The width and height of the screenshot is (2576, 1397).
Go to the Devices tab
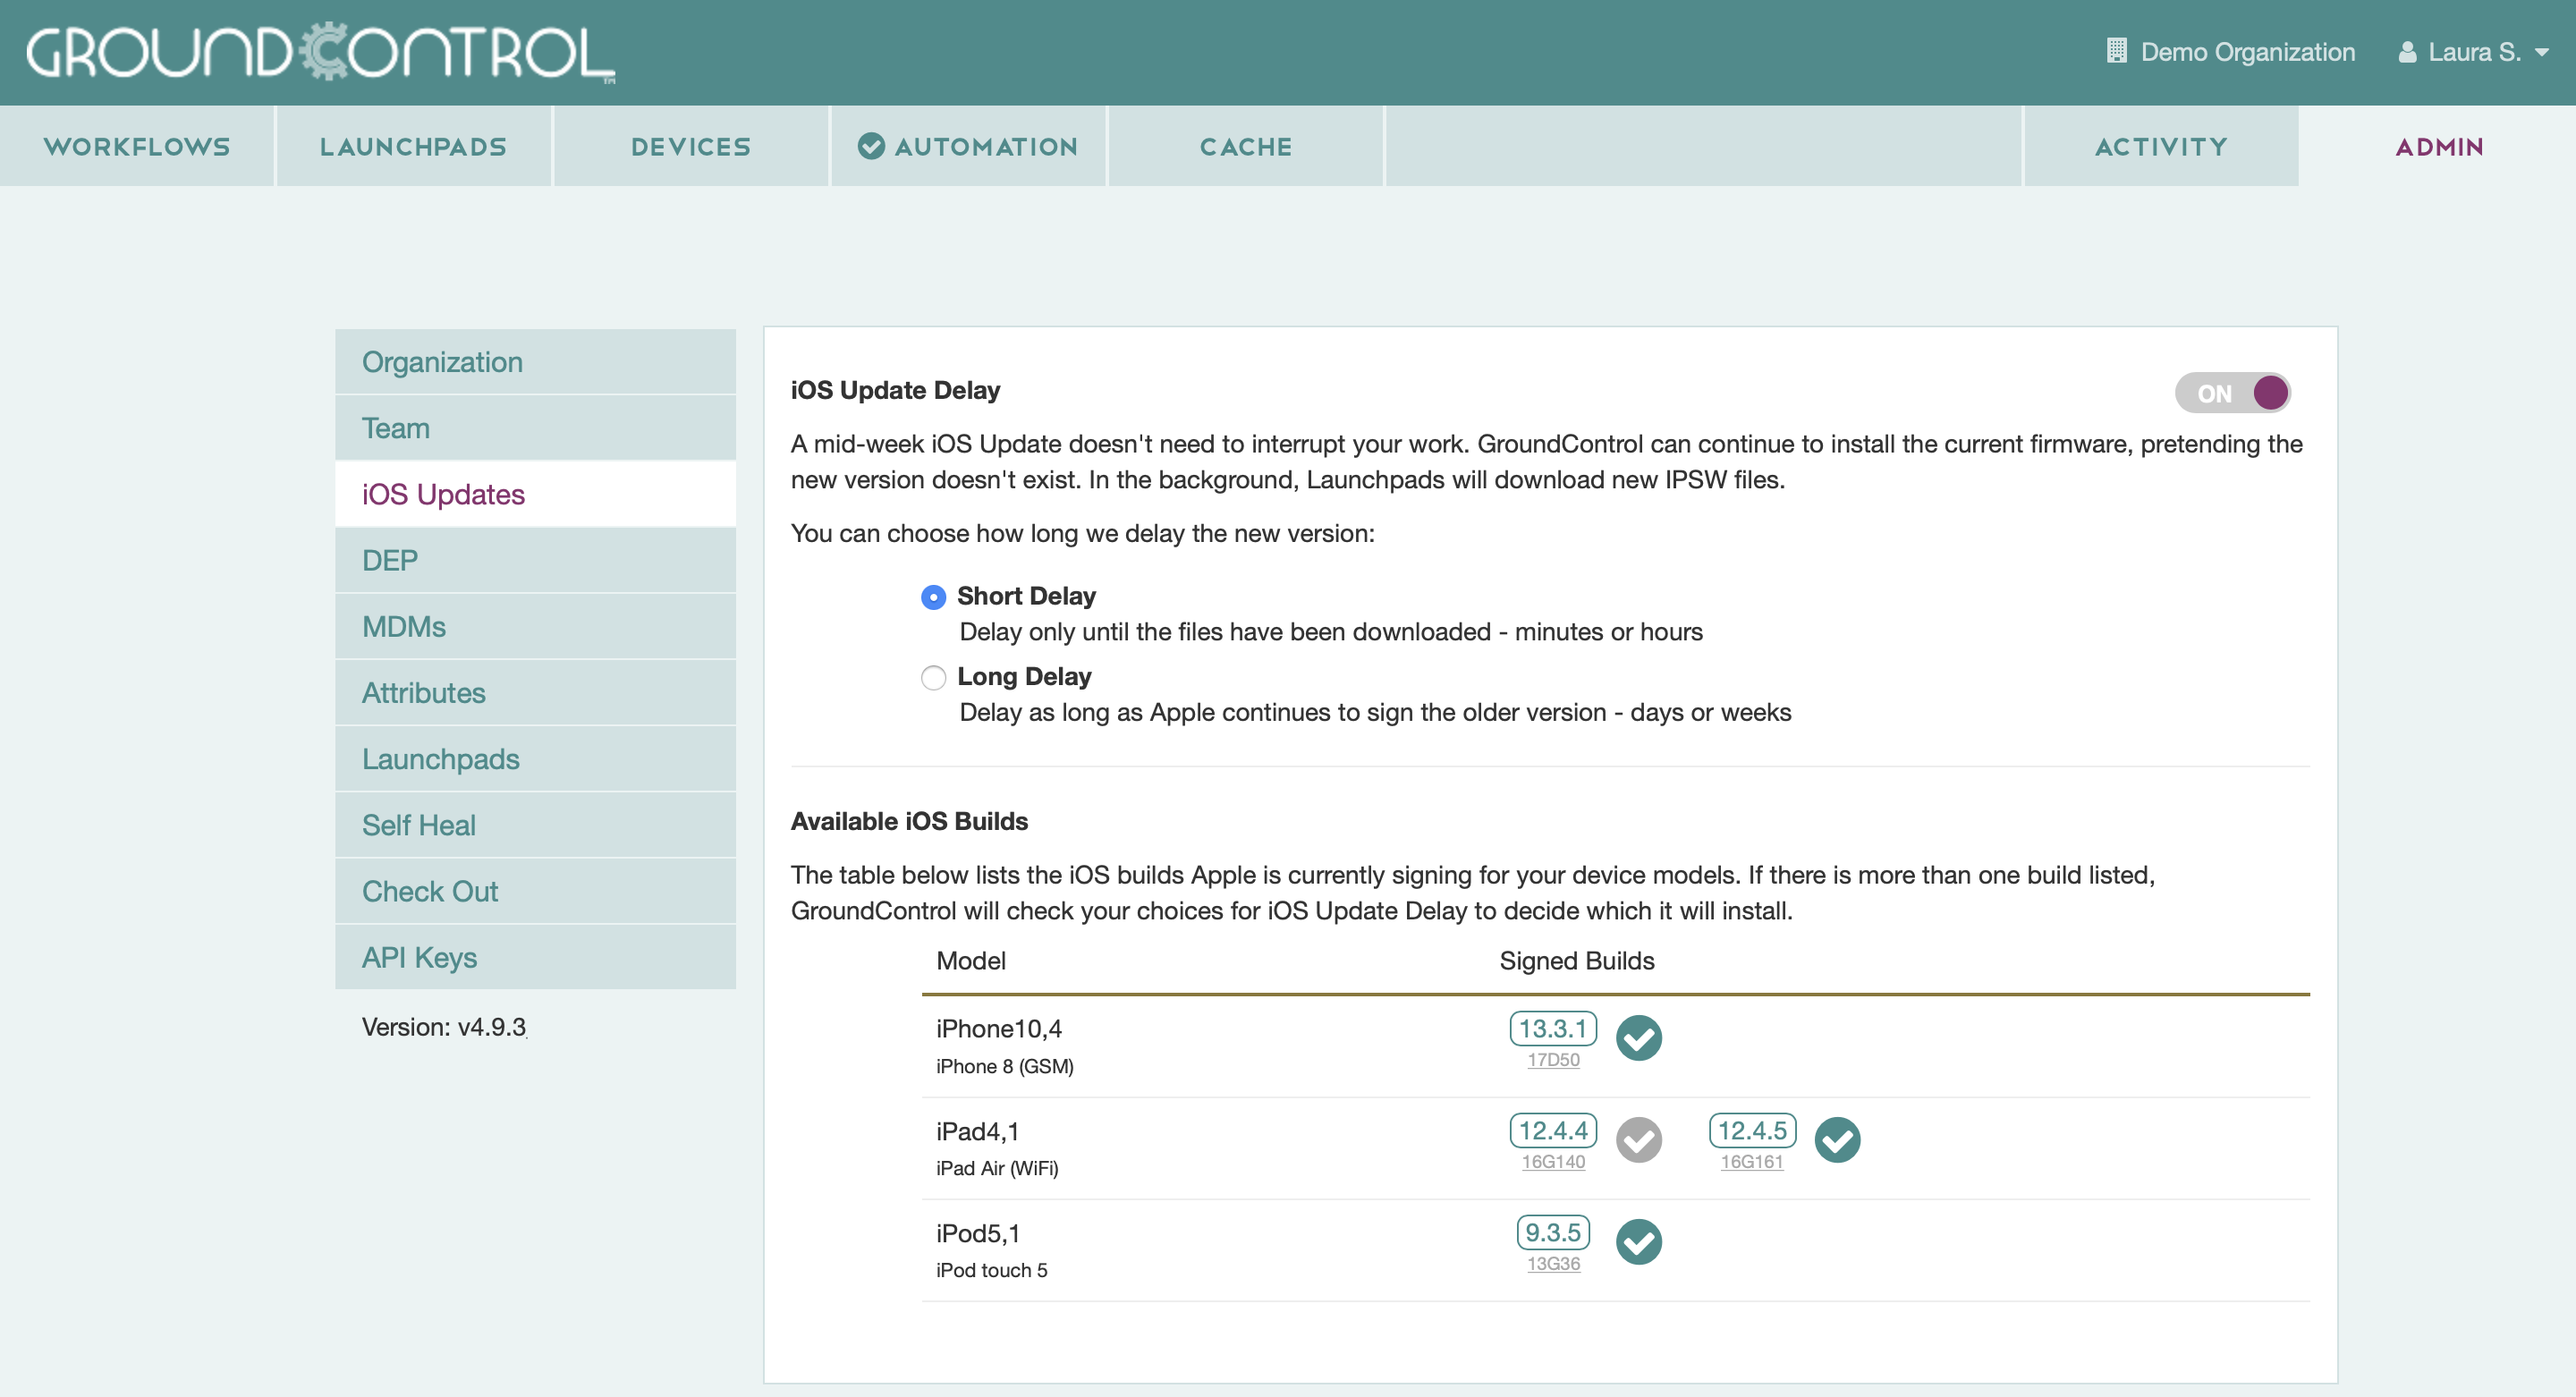(691, 146)
